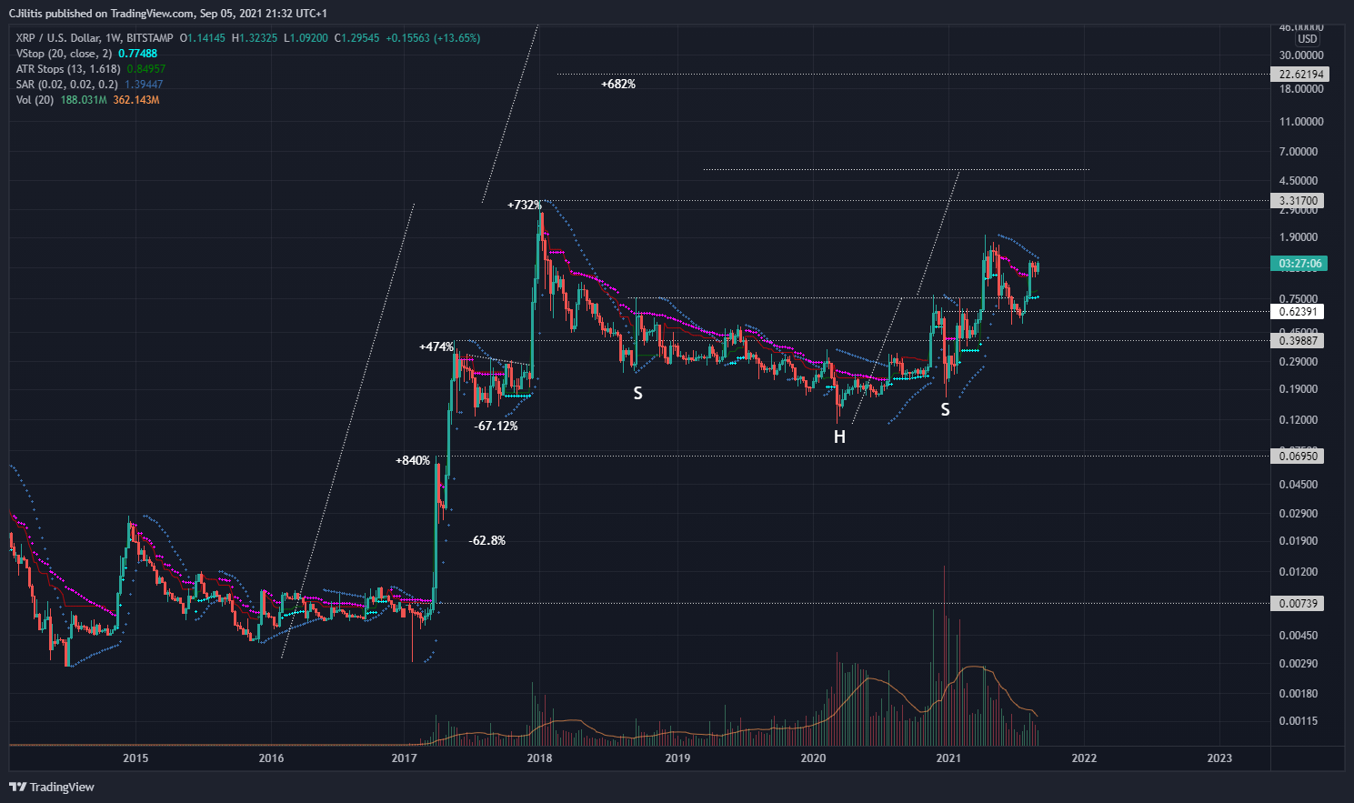The image size is (1354, 803).
Task: Select the -62.8% annotation text
Action: point(487,541)
